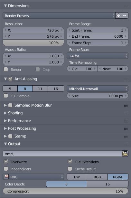Adjust the Compression percentage slider
The height and width of the screenshot is (198, 131).
pyautogui.click(x=66, y=191)
